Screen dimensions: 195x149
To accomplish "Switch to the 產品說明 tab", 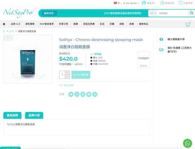I will click(x=12, y=115).
